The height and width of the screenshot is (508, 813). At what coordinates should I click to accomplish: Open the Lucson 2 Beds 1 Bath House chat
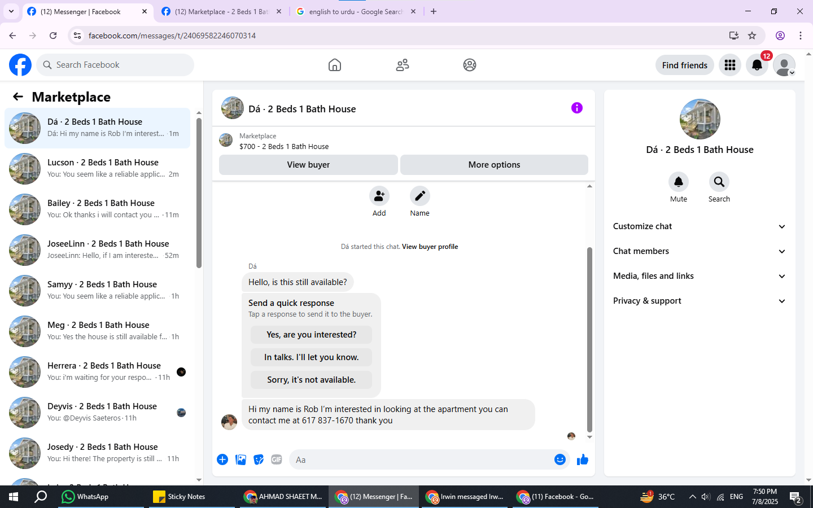tap(97, 169)
